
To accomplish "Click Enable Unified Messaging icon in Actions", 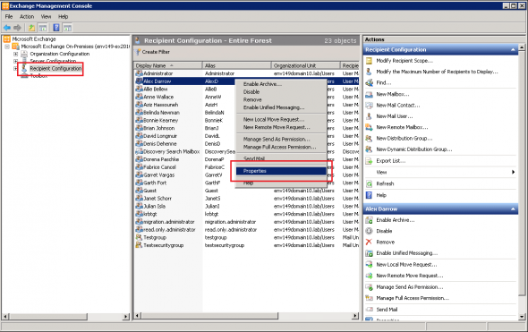I will pyautogui.click(x=369, y=253).
